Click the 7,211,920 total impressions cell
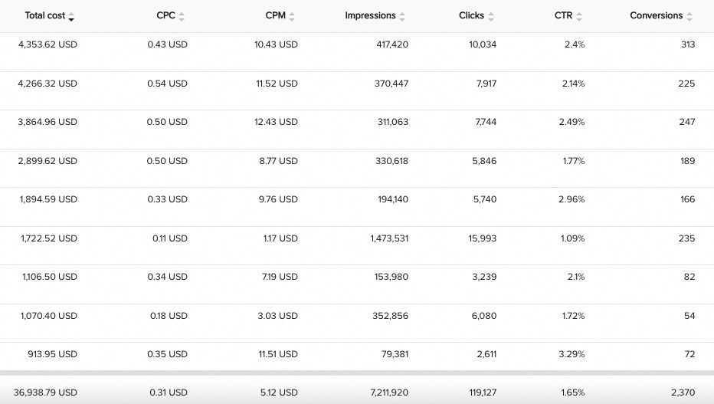714x404 pixels. pos(389,393)
